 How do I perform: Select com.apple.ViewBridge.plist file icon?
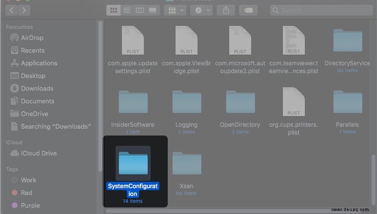186,40
